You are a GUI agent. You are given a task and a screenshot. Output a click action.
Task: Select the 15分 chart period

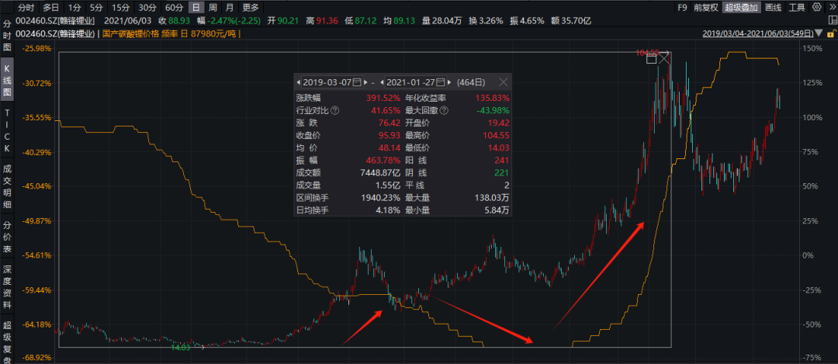tap(119, 8)
